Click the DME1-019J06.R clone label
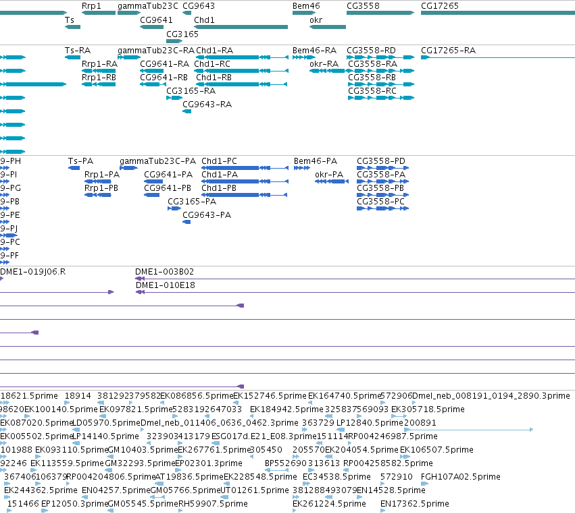The height and width of the screenshot is (514, 575). (x=33, y=272)
